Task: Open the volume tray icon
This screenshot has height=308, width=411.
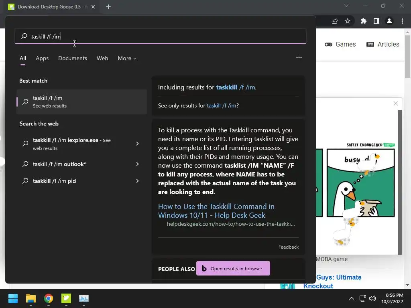Action: pos(372,298)
